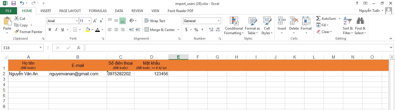This screenshot has width=395, height=110.
Task: Toggle Italic formatting
Action: click(x=56, y=30)
